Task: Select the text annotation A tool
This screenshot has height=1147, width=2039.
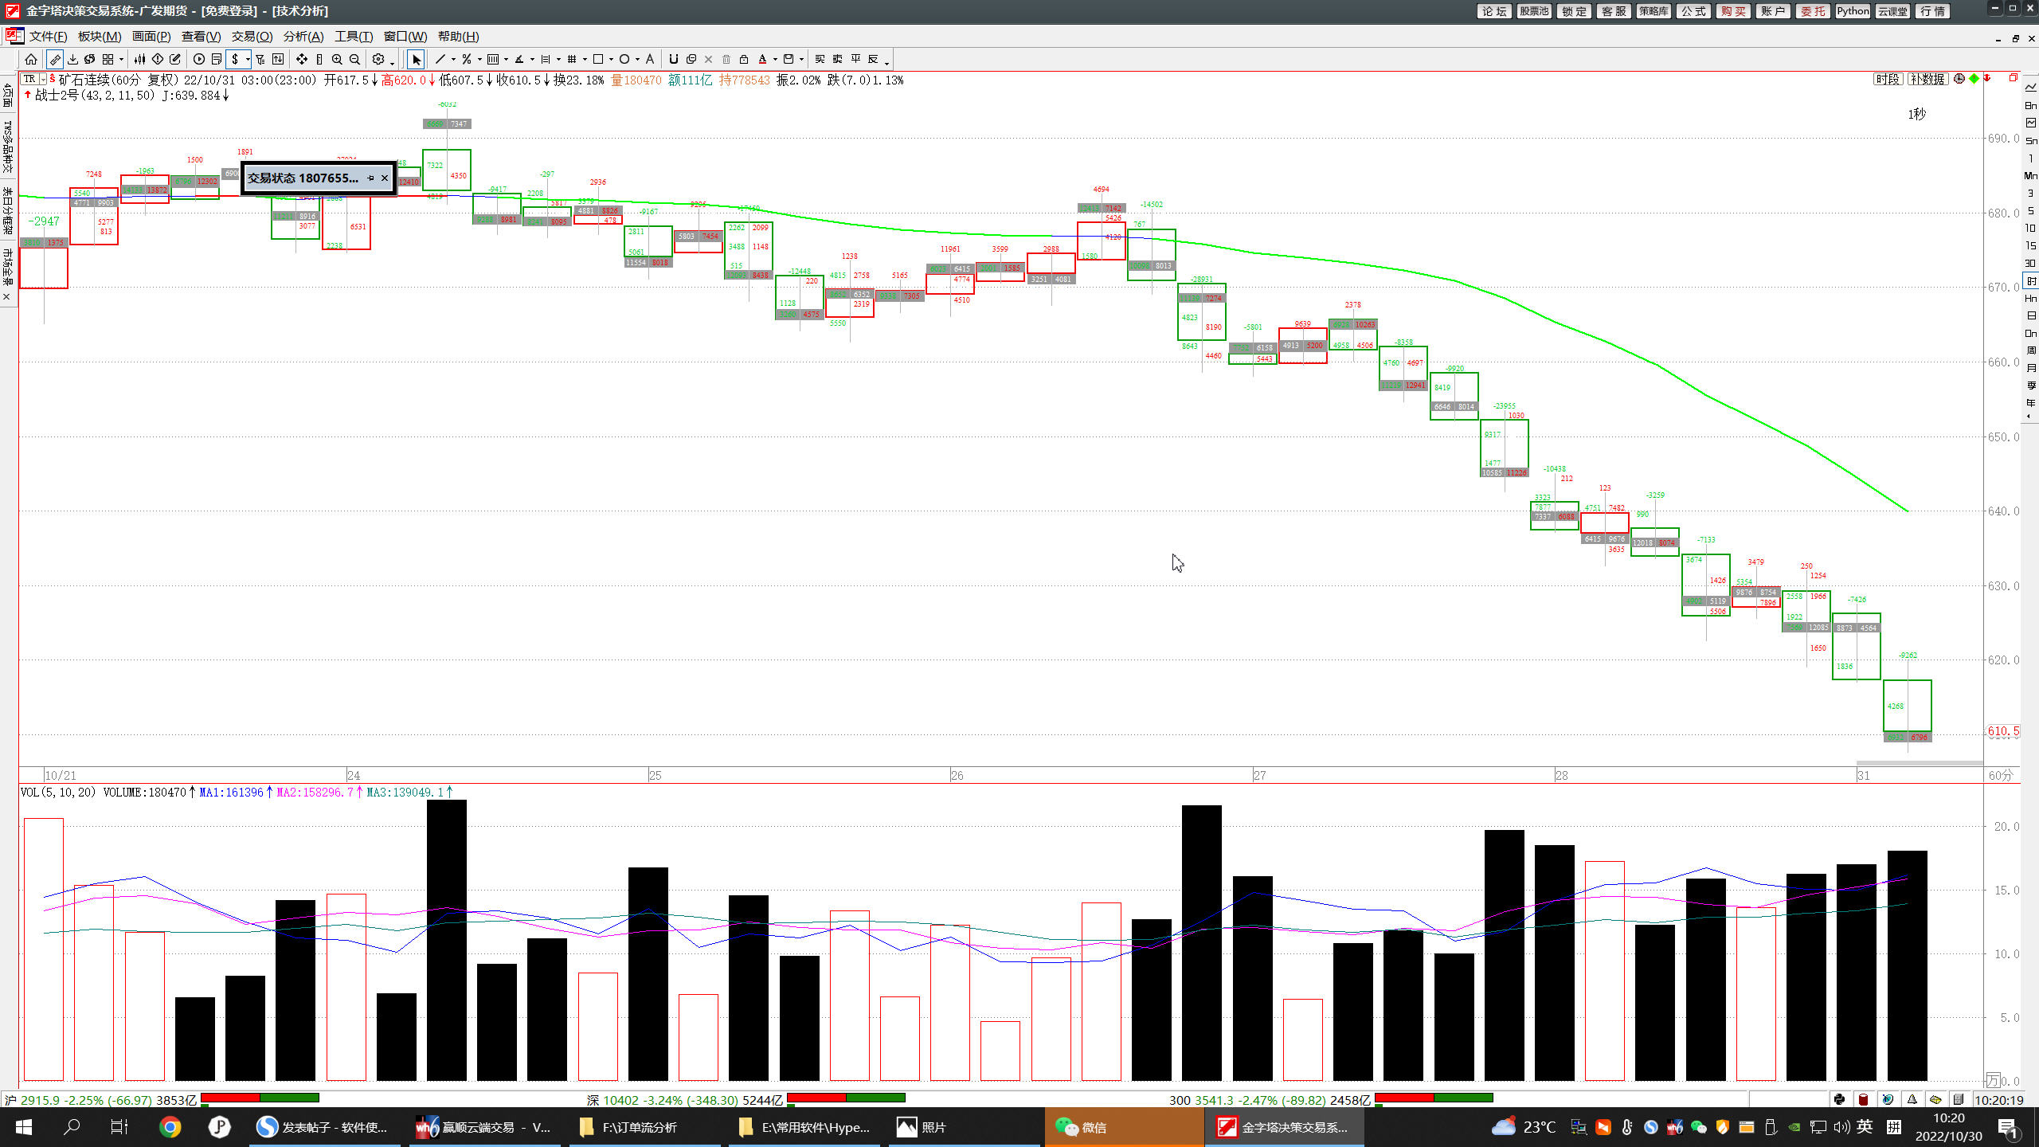Action: (x=650, y=59)
